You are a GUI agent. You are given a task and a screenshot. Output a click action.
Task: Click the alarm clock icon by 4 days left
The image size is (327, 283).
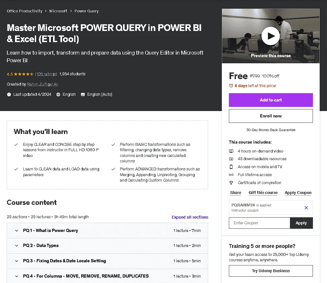231,86
